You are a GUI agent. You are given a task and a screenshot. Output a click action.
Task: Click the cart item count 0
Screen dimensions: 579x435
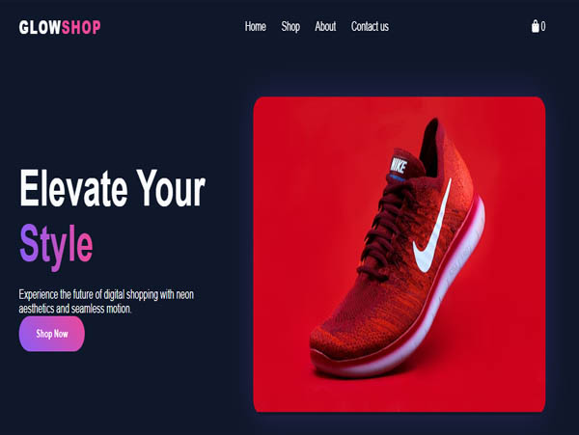(543, 27)
